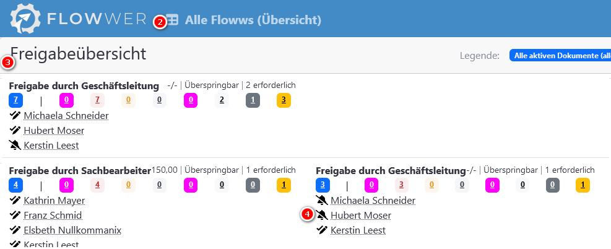Viewport: 611px width, 249px height.
Task: Click the pen icon next to Elsbeth Nullkommanix
Action: (x=15, y=230)
